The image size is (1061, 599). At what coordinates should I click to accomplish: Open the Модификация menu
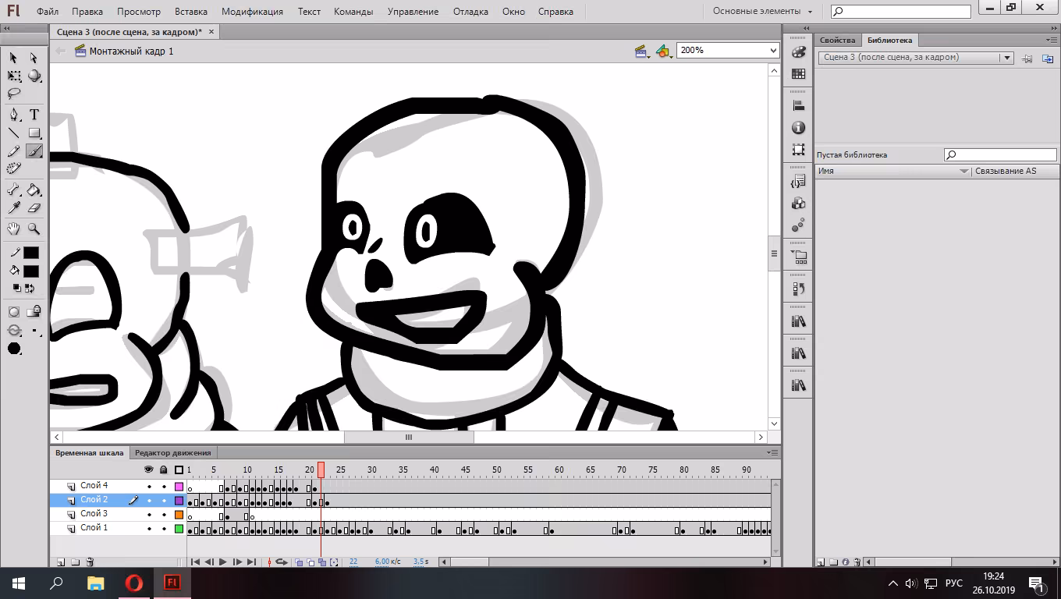(252, 12)
